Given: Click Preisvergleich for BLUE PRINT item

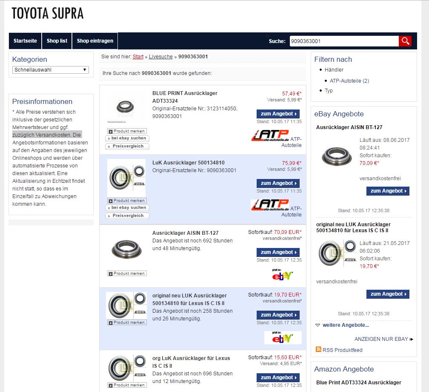Looking at the screenshot, I should pyautogui.click(x=127, y=146).
